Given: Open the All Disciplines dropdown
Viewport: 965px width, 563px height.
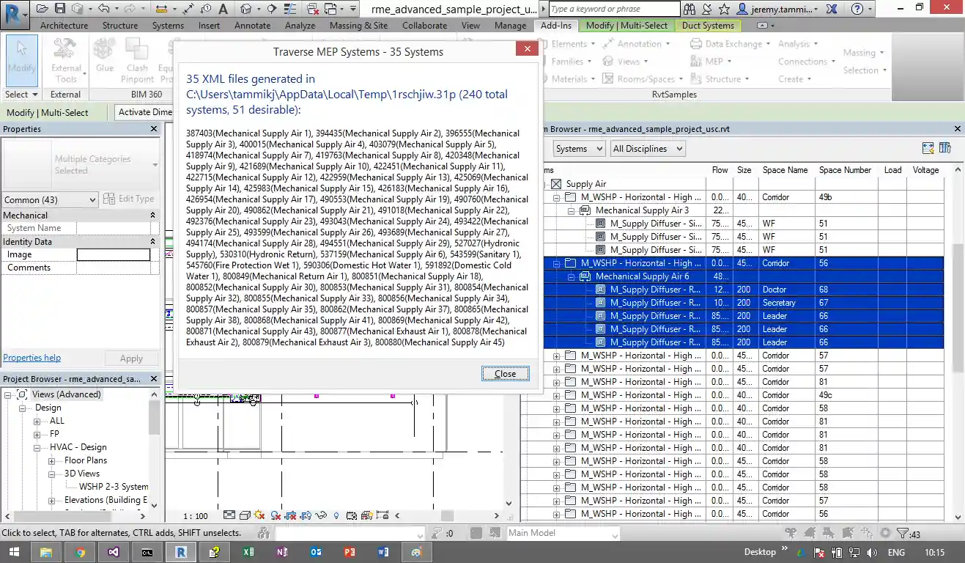Looking at the screenshot, I should point(648,148).
